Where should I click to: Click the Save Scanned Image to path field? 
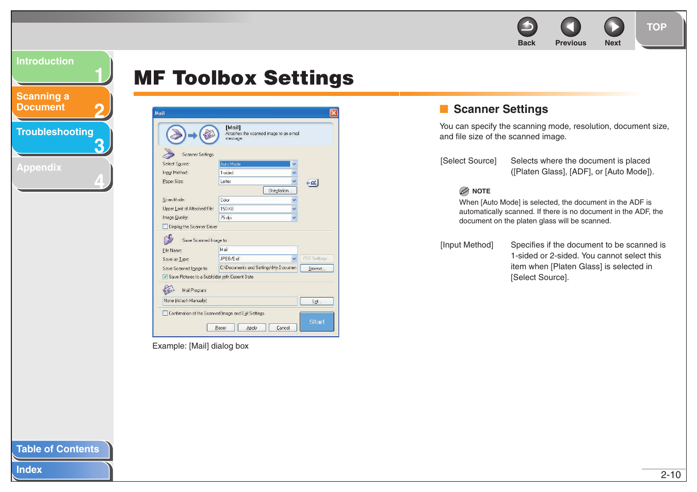coord(258,268)
